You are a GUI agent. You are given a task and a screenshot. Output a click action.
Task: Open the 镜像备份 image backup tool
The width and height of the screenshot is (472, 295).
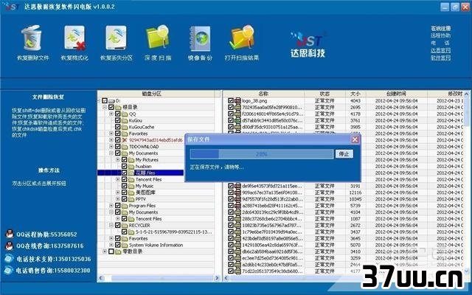(x=200, y=43)
